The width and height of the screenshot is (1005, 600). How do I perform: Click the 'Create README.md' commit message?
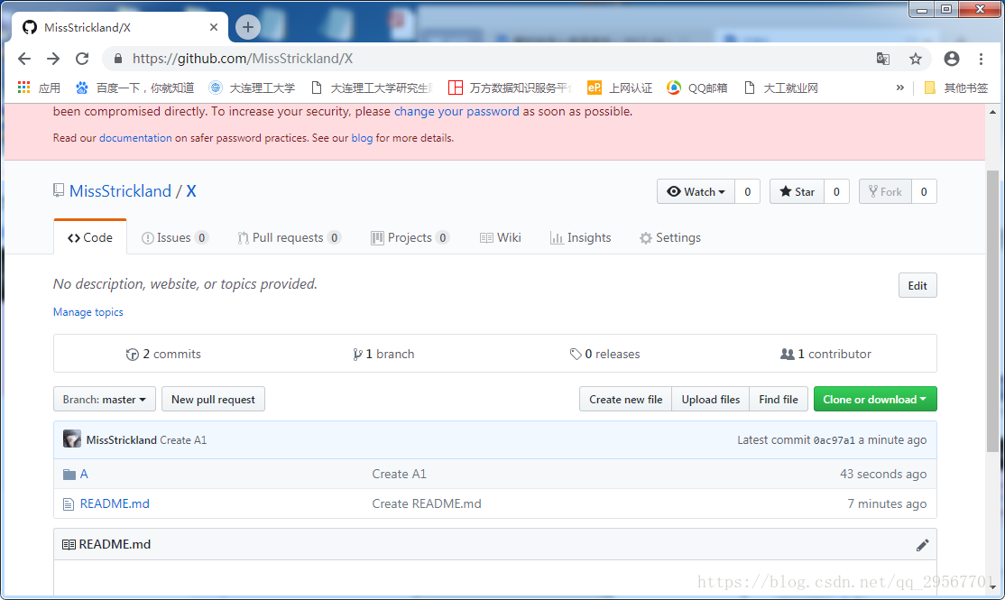(x=427, y=503)
